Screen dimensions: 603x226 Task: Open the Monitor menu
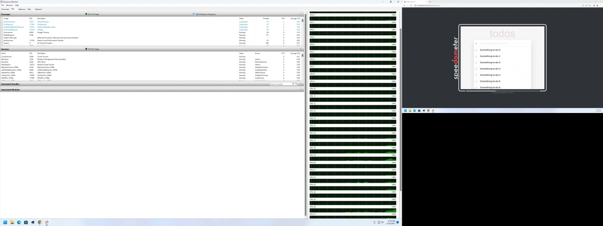(9, 5)
